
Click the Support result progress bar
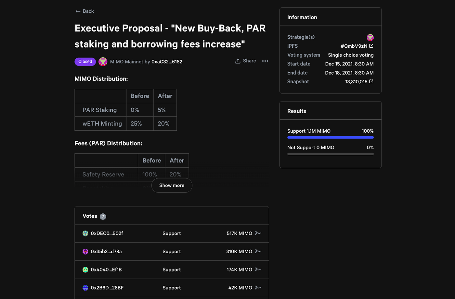coord(330,138)
